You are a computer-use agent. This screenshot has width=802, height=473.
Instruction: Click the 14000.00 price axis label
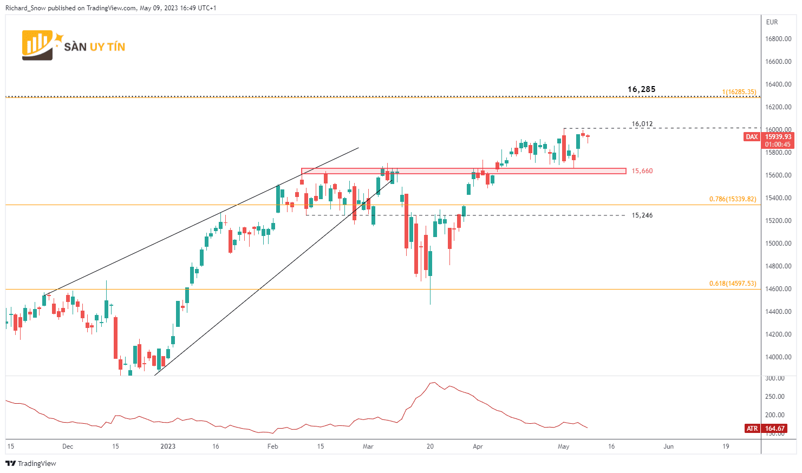tap(778, 357)
